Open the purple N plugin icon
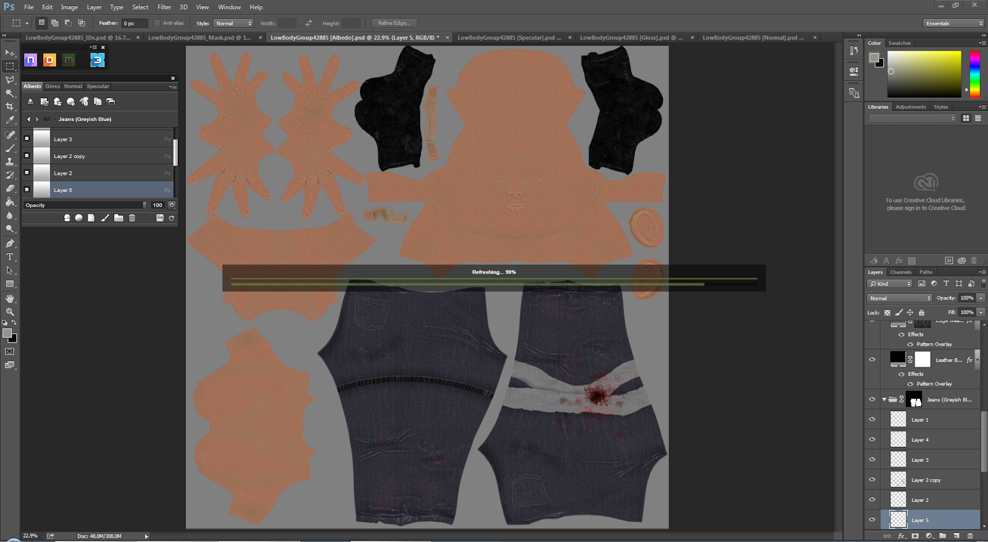This screenshot has height=542, width=988. (30, 60)
